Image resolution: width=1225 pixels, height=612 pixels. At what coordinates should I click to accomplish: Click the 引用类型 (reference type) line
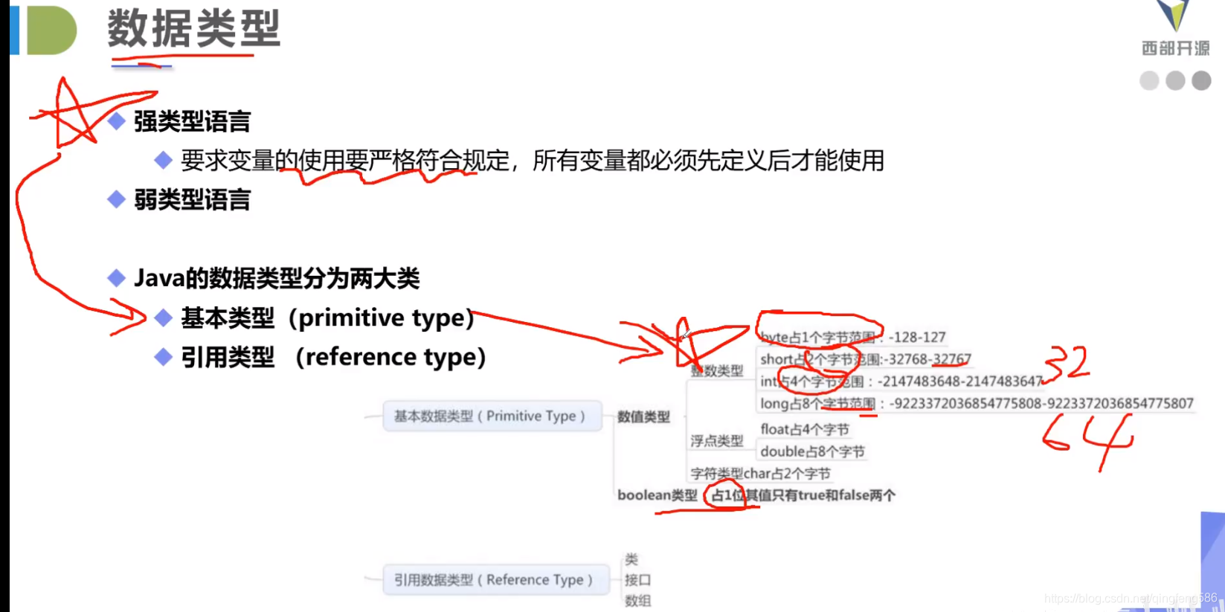334,357
